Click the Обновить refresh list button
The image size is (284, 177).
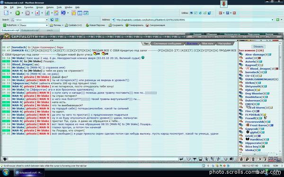click(258, 47)
